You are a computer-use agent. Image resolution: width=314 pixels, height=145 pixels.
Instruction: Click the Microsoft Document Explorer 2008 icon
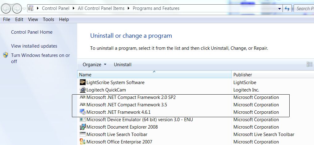pyautogui.click(x=82, y=127)
